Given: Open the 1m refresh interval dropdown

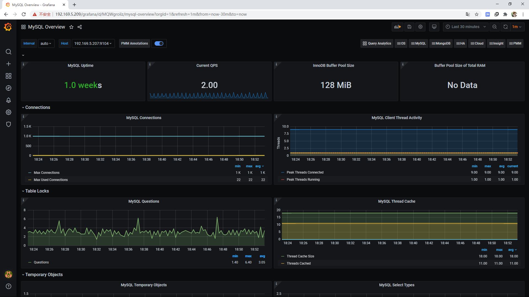Looking at the screenshot, I should (x=517, y=27).
